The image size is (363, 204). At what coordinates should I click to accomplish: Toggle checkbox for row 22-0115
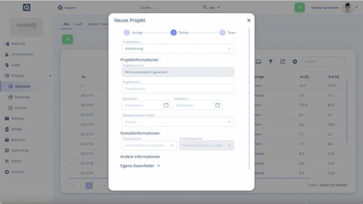click(x=71, y=134)
